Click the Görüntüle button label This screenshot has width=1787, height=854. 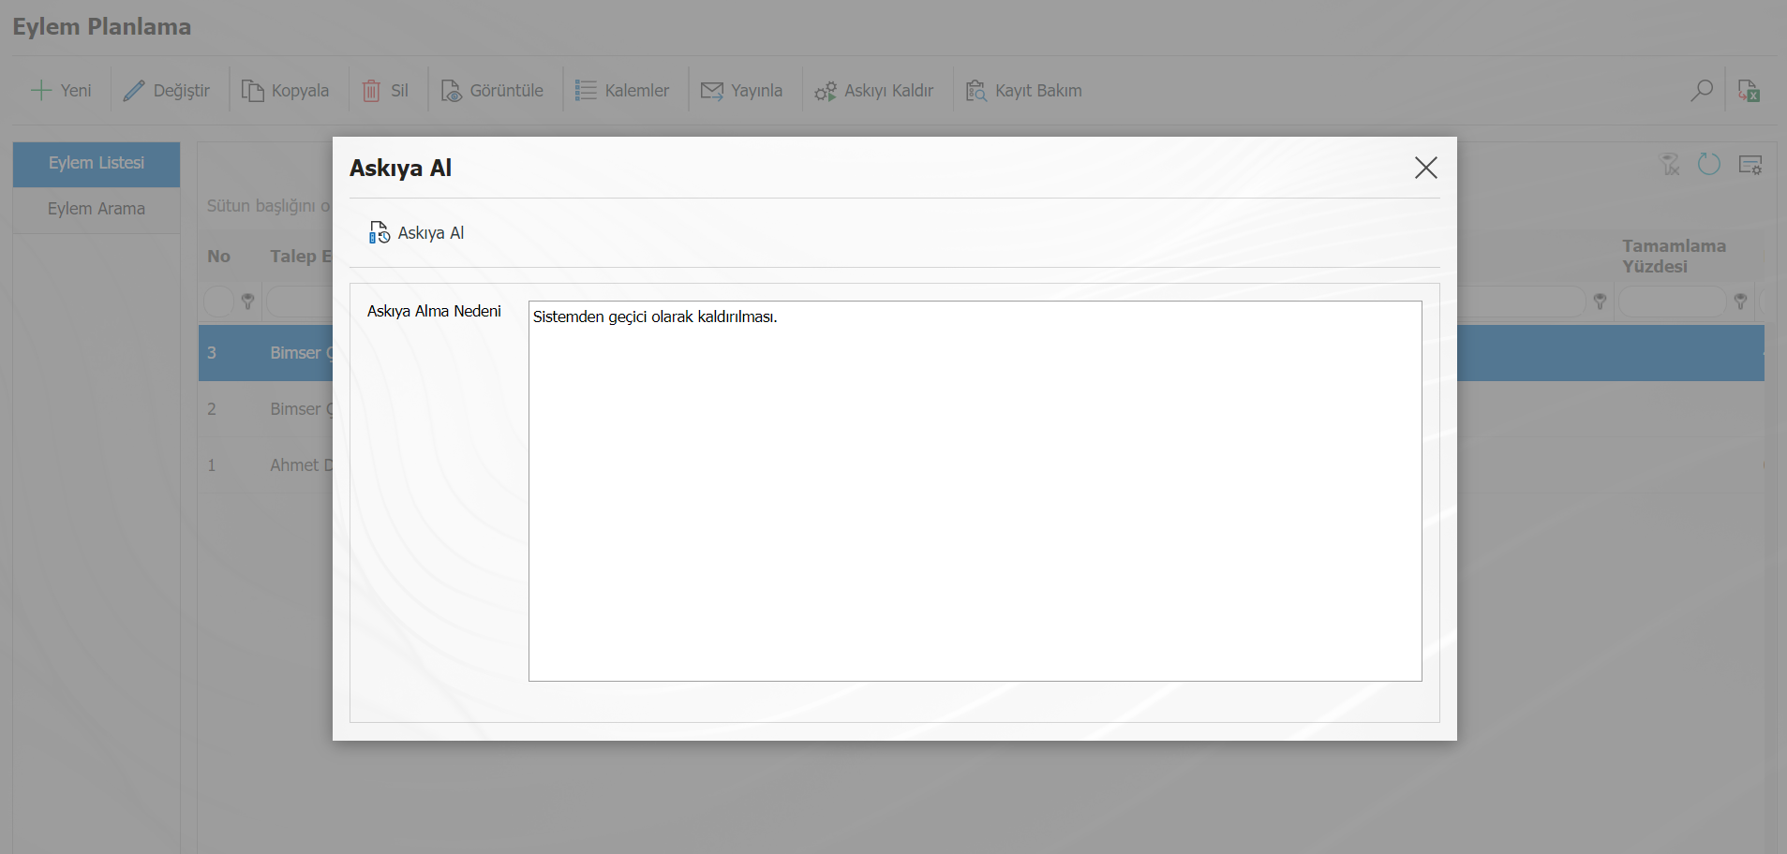click(x=507, y=91)
